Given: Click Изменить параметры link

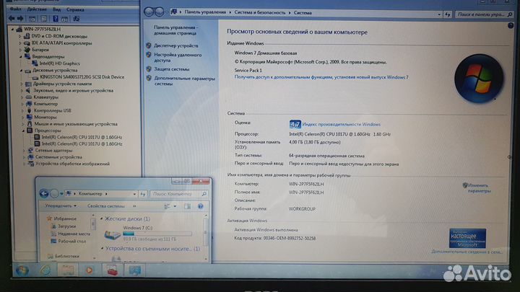Looking at the screenshot, I should (479, 188).
